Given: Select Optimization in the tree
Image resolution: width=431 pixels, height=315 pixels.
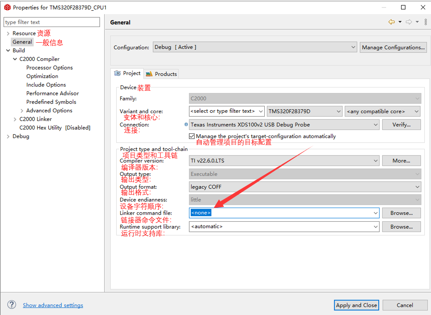Looking at the screenshot, I should (42, 76).
